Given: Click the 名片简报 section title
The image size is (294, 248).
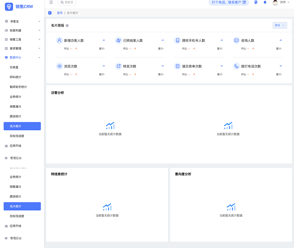Looking at the screenshot, I should [58, 26].
